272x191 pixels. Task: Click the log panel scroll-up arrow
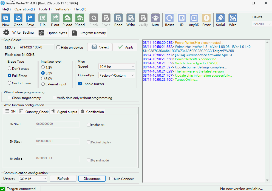(x=267, y=42)
